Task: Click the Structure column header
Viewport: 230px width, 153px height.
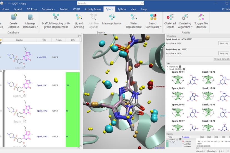Action: tap(20, 40)
